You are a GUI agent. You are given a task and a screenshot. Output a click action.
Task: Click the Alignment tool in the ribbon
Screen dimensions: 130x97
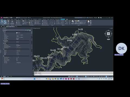point(31,21)
